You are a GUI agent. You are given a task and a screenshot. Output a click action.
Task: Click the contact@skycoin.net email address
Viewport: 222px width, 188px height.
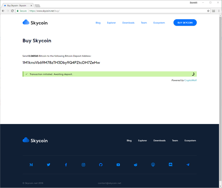(x=110, y=183)
